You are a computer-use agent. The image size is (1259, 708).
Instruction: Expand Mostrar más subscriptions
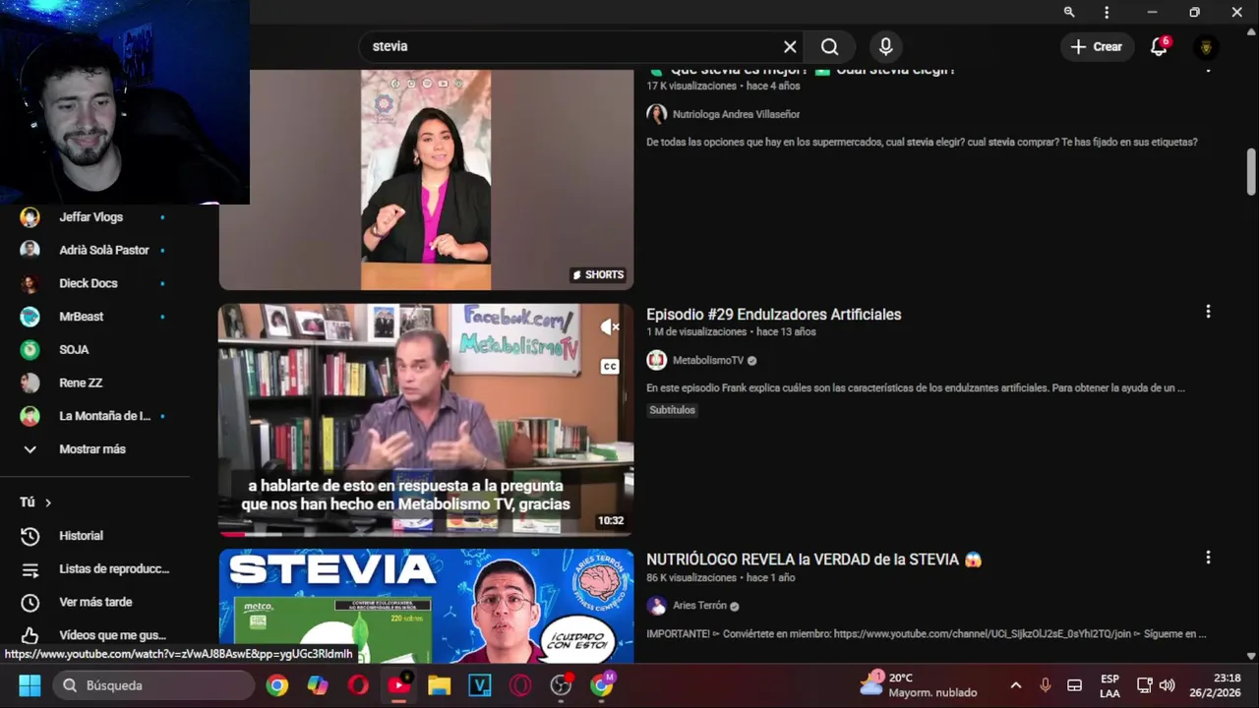point(93,448)
